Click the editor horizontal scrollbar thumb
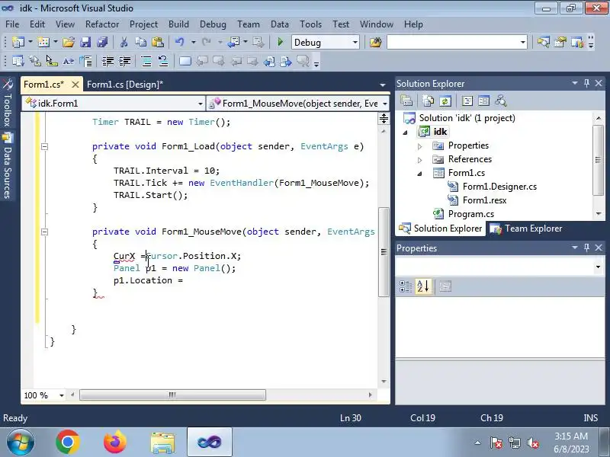 (173, 395)
